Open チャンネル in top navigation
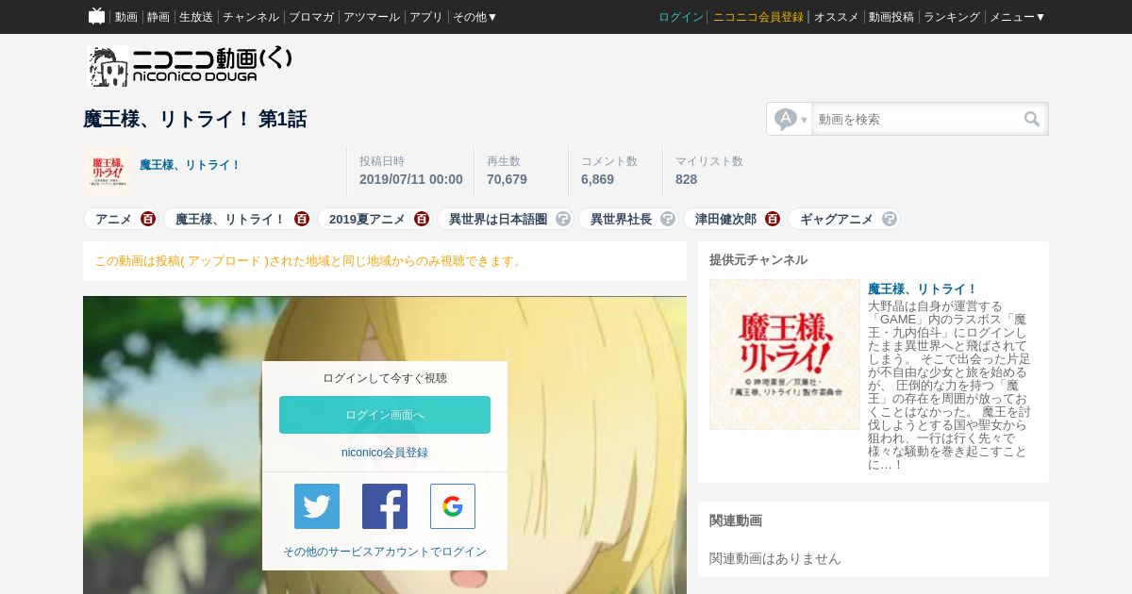 pyautogui.click(x=251, y=17)
